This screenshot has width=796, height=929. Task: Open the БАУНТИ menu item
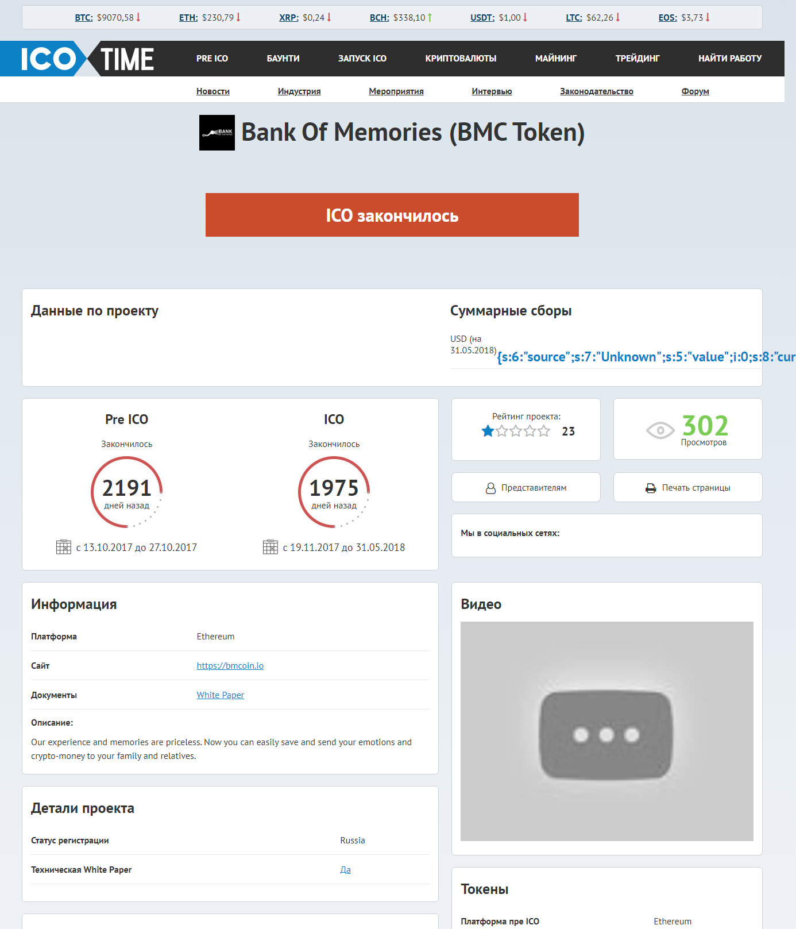pyautogui.click(x=283, y=59)
